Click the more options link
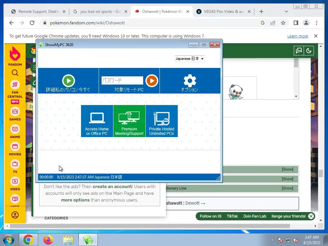The width and height of the screenshot is (328, 246). [75, 200]
